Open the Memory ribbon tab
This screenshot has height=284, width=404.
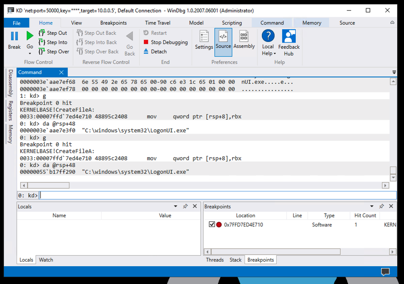[311, 23]
